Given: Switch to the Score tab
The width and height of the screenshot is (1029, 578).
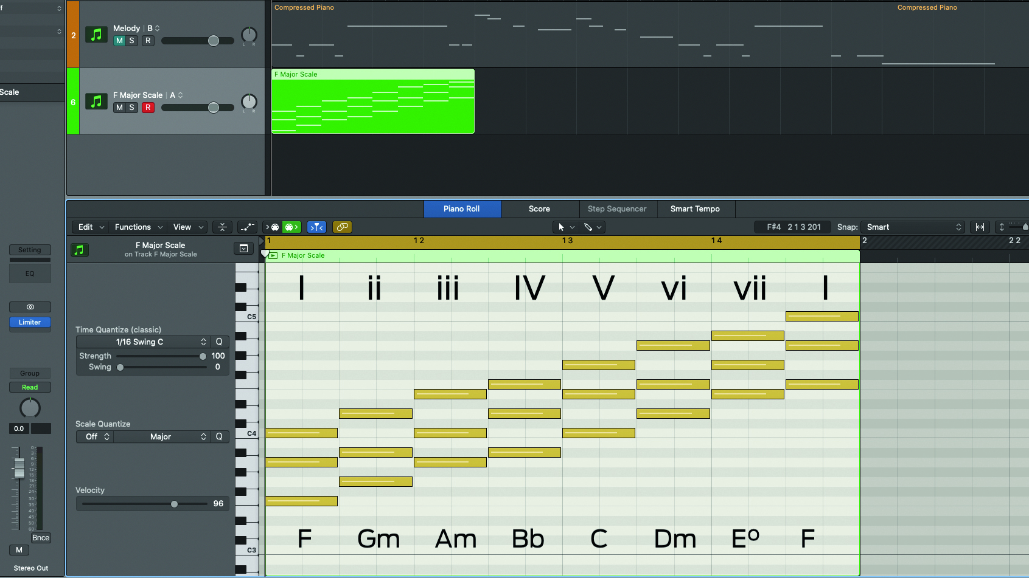Looking at the screenshot, I should tap(539, 208).
